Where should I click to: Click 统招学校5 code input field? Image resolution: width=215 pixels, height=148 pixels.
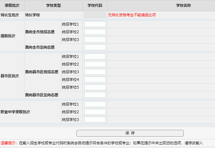point(95,87)
